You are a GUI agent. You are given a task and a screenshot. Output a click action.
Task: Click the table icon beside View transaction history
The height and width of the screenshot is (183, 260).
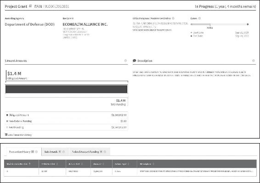point(6,135)
